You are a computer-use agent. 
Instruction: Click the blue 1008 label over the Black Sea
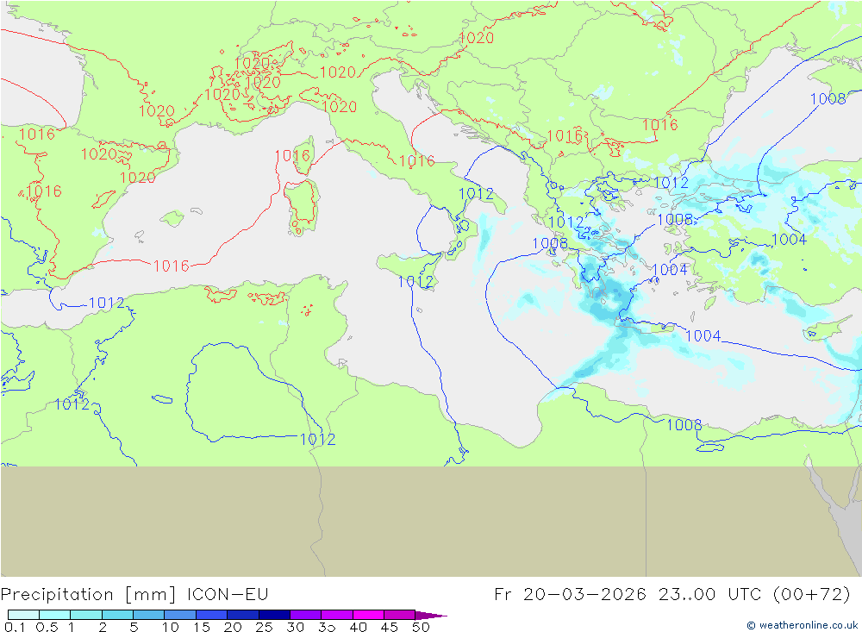pos(828,98)
